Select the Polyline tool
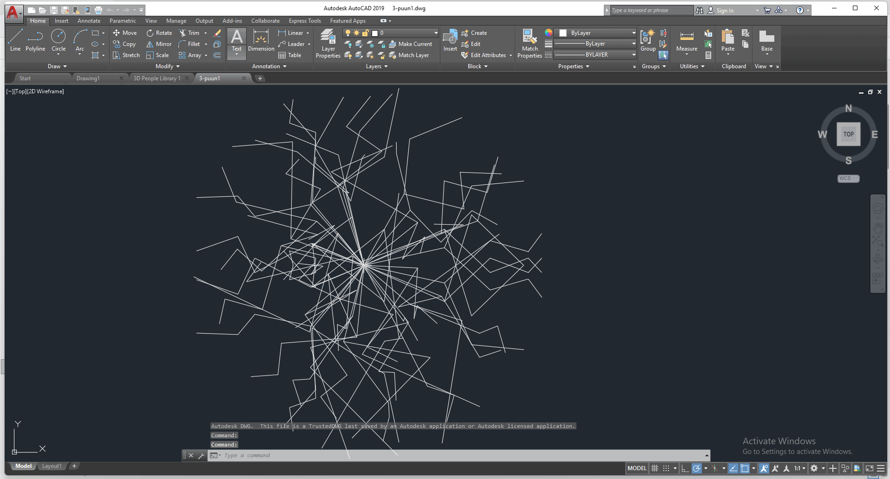890x479 pixels. [35, 40]
